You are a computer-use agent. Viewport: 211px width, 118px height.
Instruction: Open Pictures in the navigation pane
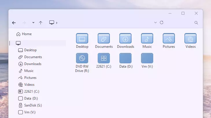(27, 78)
